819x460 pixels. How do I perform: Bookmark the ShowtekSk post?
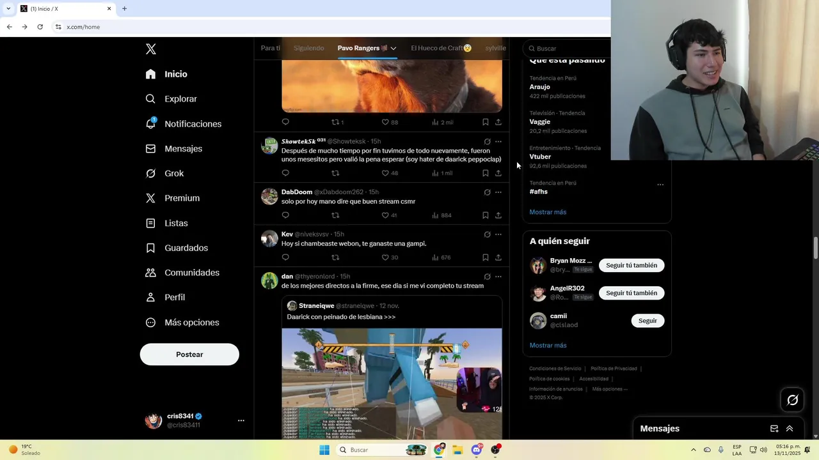click(485, 173)
